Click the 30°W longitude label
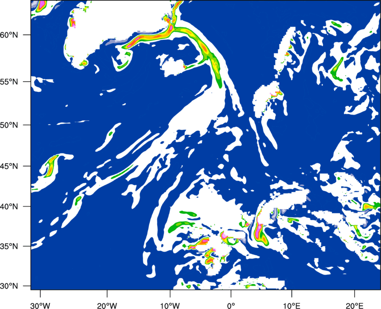The width and height of the screenshot is (381, 309). tap(40, 306)
